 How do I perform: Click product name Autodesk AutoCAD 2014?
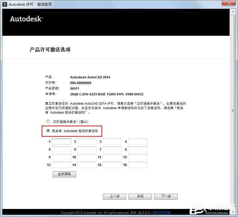[x=90, y=77]
